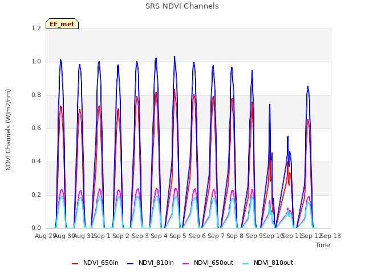Select the NDVI_650in legend entry
This screenshot has width=365, height=274.
coord(95,263)
